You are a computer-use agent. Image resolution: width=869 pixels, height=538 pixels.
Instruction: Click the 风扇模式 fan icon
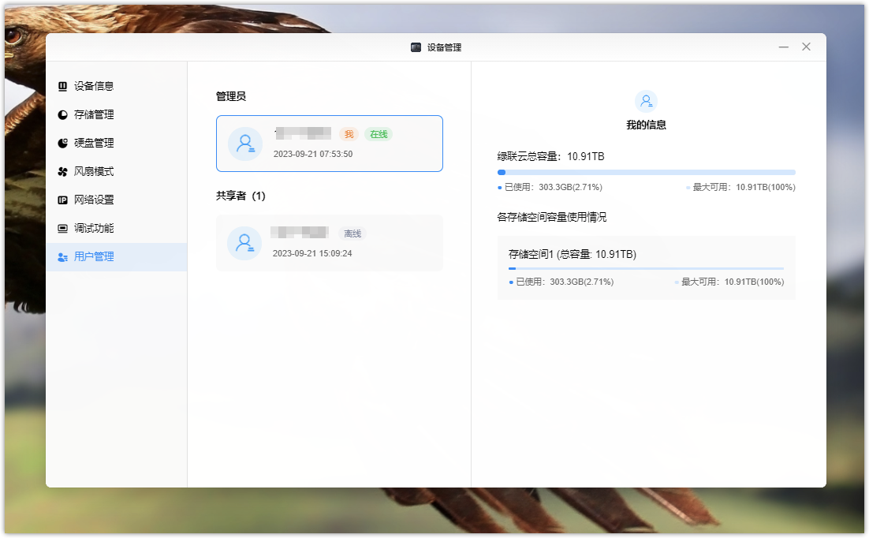[63, 171]
